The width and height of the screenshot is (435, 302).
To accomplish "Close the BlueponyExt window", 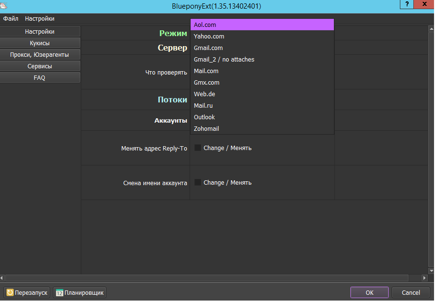I will 424,4.
